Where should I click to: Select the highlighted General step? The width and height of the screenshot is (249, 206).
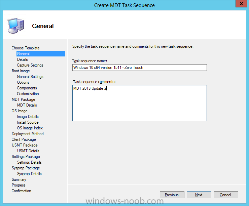[x=40, y=54]
